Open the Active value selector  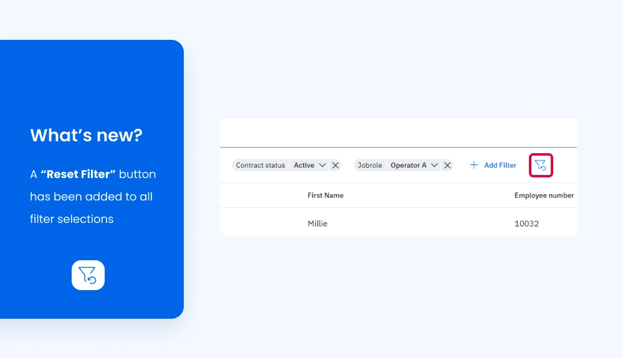point(304,166)
